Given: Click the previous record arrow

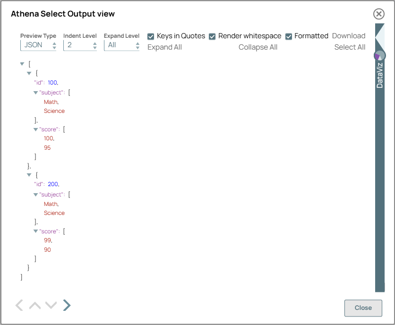Looking at the screenshot, I should click(x=18, y=305).
